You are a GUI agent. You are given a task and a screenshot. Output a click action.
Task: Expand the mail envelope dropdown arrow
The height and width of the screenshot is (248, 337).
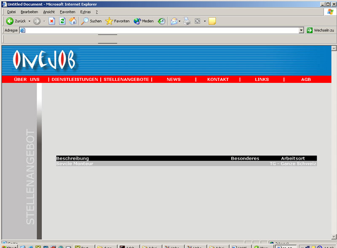(x=179, y=21)
